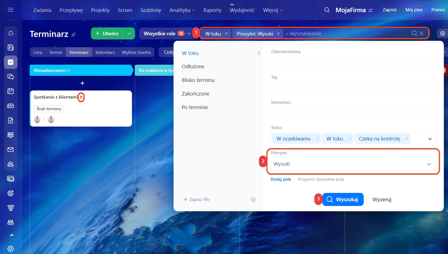Switch to the Kalendarz view tab
This screenshot has height=254, width=448.
[x=105, y=52]
